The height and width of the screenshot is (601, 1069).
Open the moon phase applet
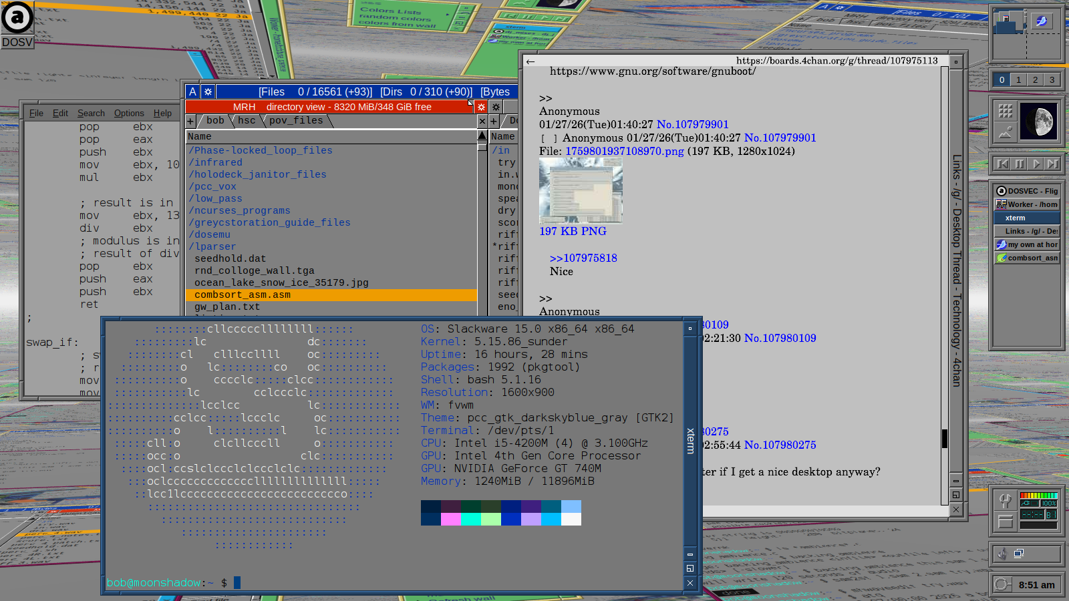1038,122
